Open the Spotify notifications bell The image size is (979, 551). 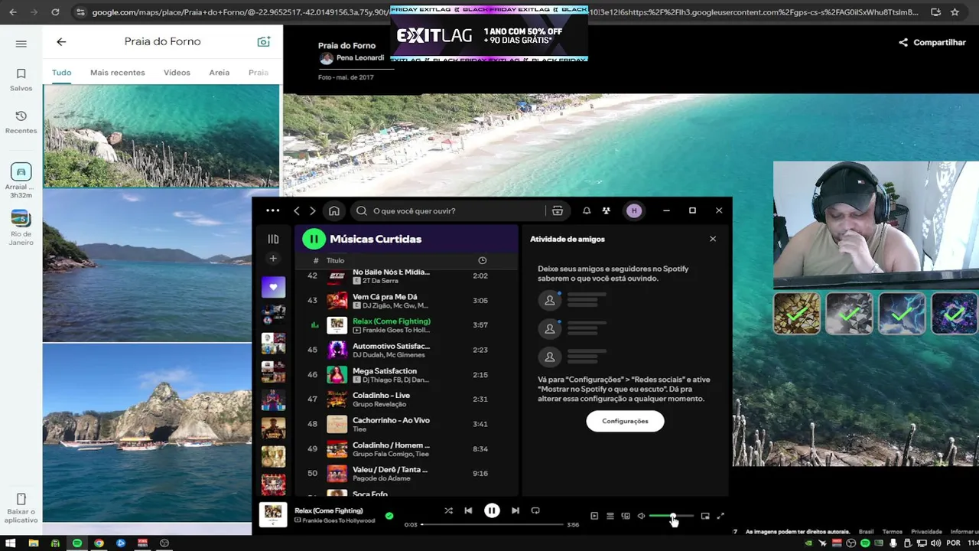coord(587,211)
